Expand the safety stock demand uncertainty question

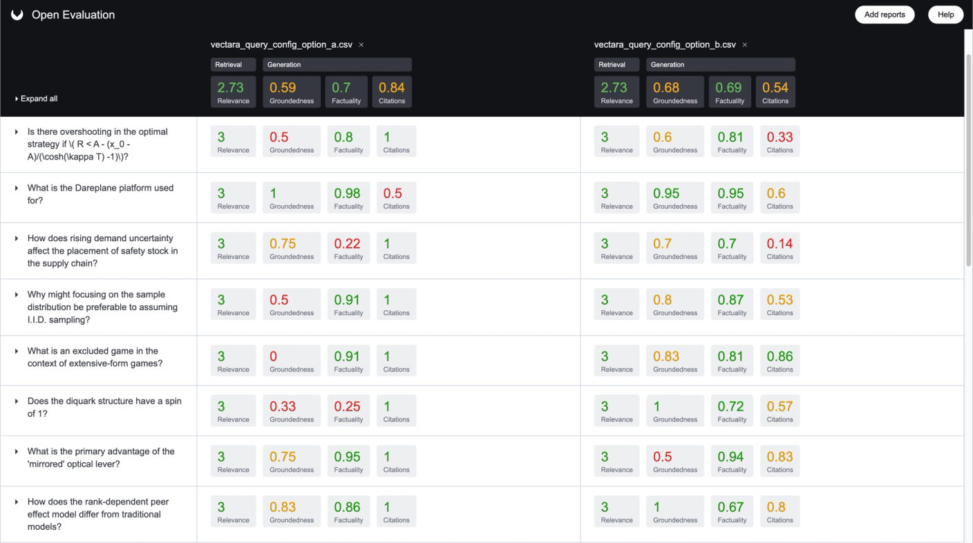tap(17, 238)
